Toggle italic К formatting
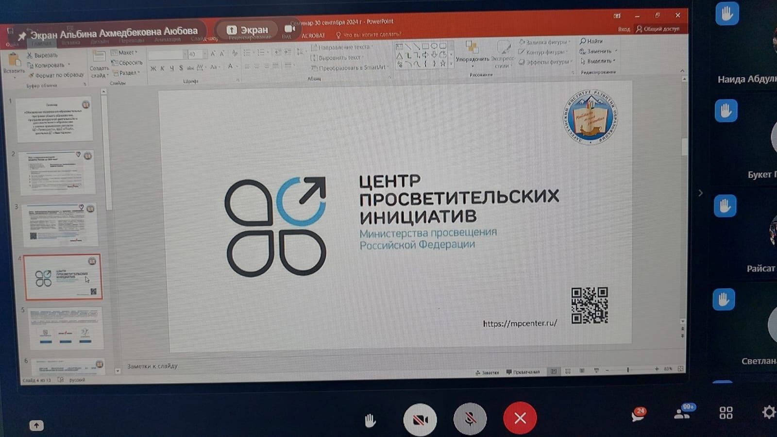This screenshot has width=777, height=437. pos(162,68)
